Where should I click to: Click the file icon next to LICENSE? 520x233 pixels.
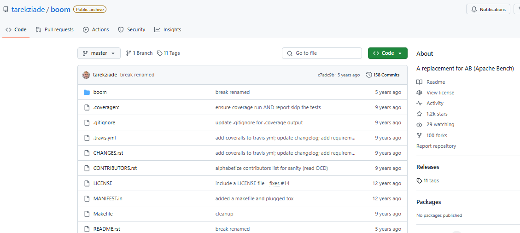[x=87, y=183]
